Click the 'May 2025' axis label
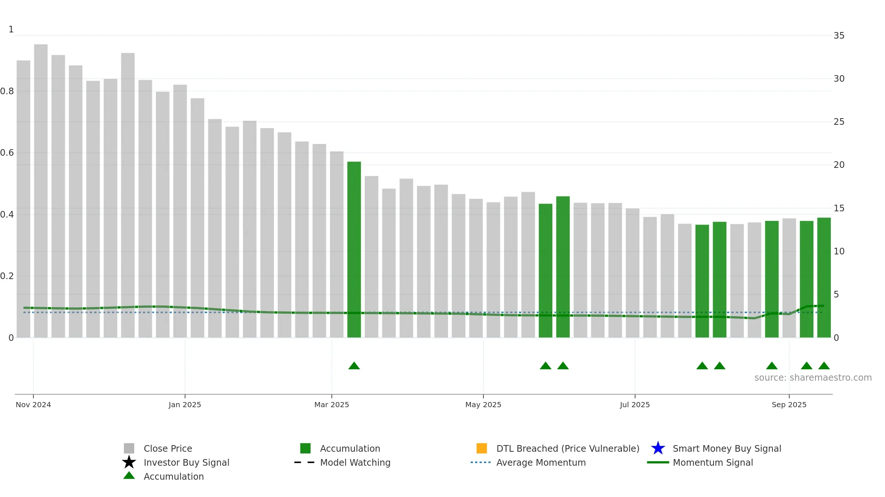Screen dimensions: 885x497 click(483, 405)
